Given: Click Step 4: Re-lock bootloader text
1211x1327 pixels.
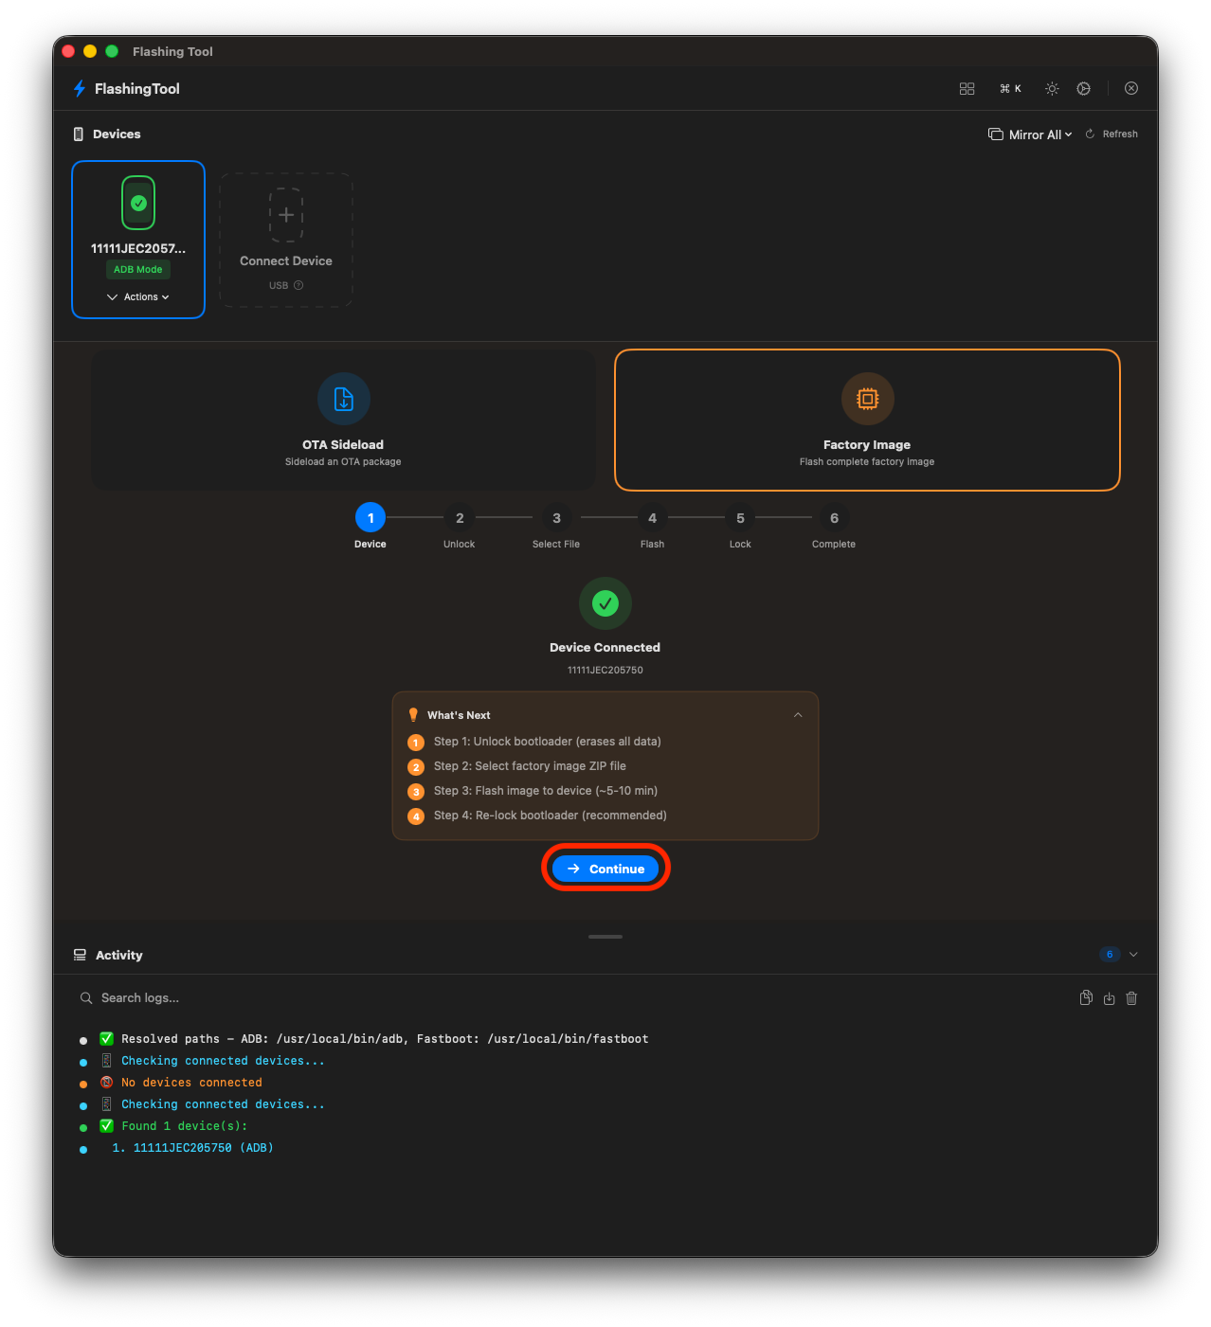Looking at the screenshot, I should click(551, 816).
